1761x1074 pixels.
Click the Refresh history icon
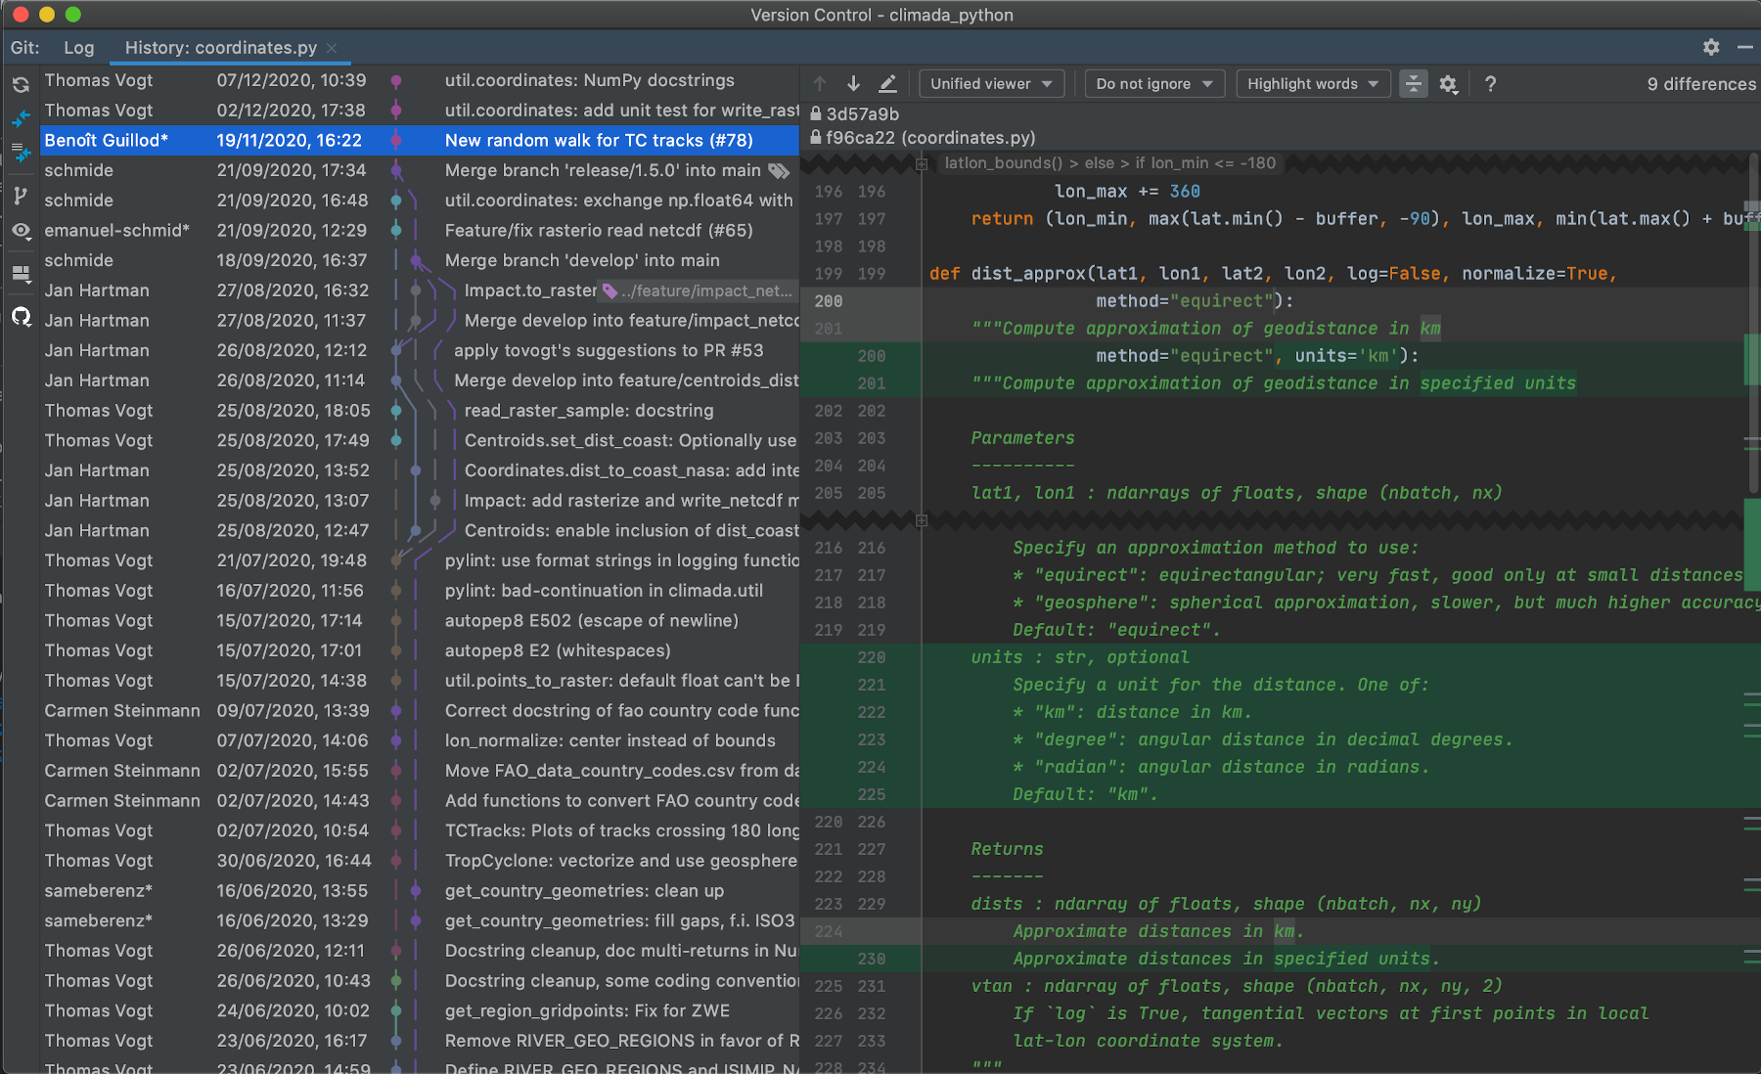(x=21, y=85)
